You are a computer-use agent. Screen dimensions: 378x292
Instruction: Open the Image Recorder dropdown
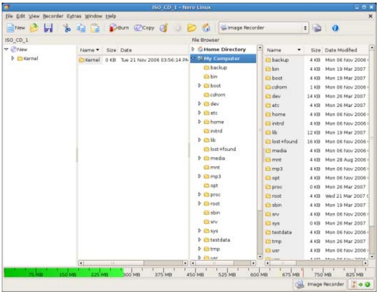coord(263,28)
